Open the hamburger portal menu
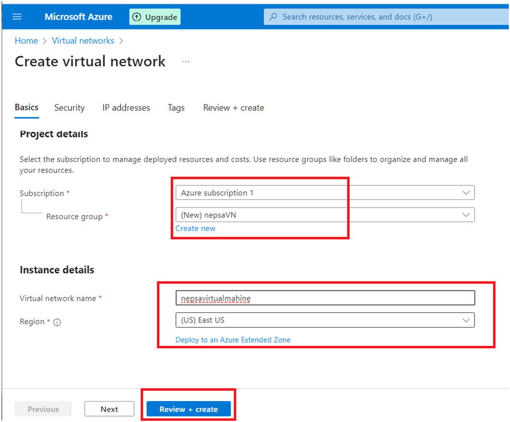 [17, 17]
